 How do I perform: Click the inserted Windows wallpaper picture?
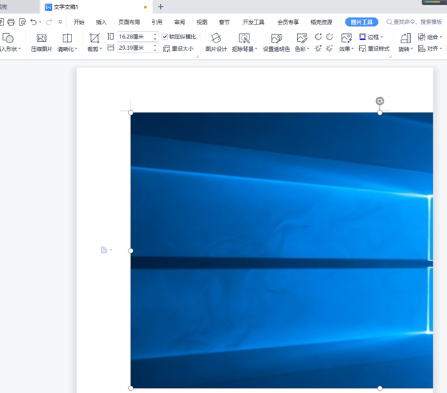(282, 250)
